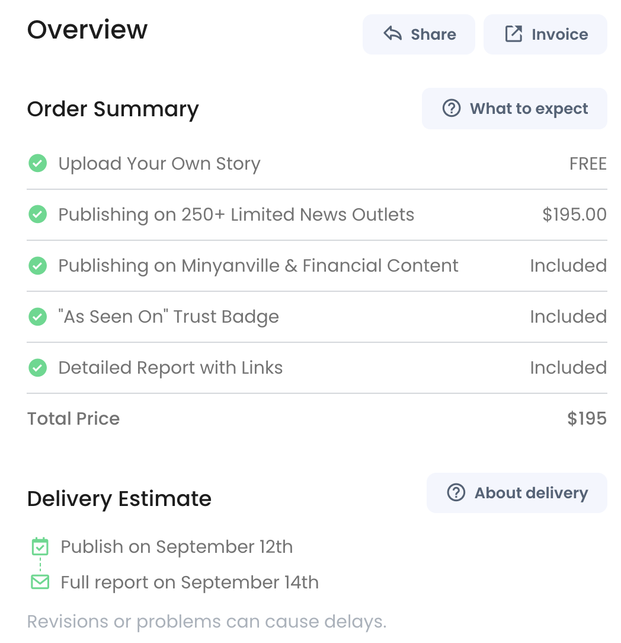
Task: Open the What to expect help button
Action: tap(514, 109)
